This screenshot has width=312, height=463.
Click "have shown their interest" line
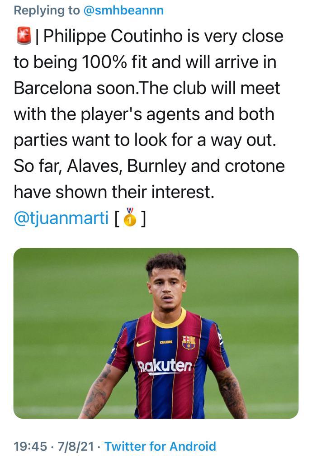click(113, 192)
